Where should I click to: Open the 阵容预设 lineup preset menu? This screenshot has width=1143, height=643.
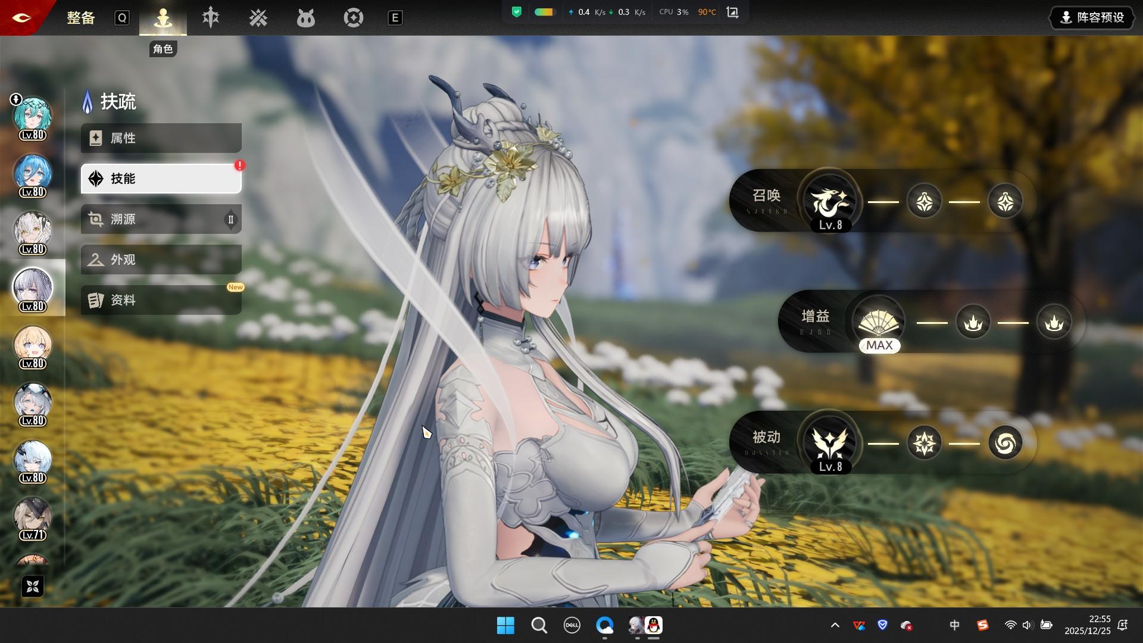(1092, 18)
